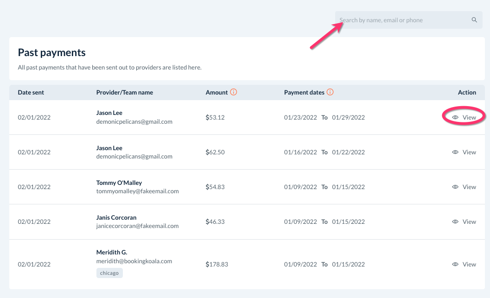Click the Amount column info icon
This screenshot has width=490, height=298.
click(234, 92)
